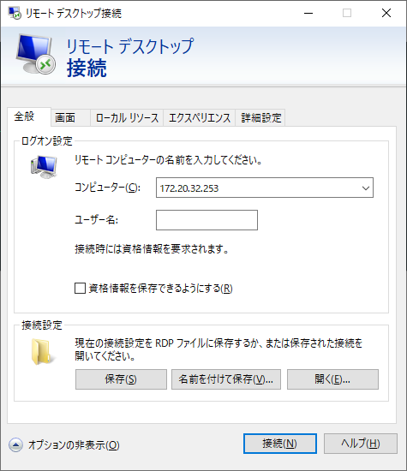Open the ローカル リソース tab

click(x=127, y=117)
